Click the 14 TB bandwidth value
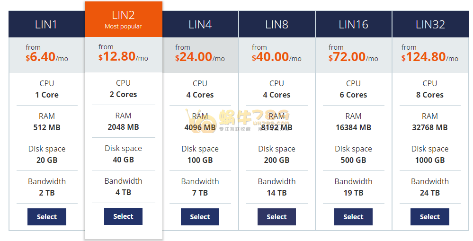The height and width of the screenshot is (241, 473). pyautogui.click(x=277, y=193)
